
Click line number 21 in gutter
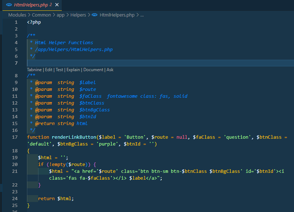(15, 171)
